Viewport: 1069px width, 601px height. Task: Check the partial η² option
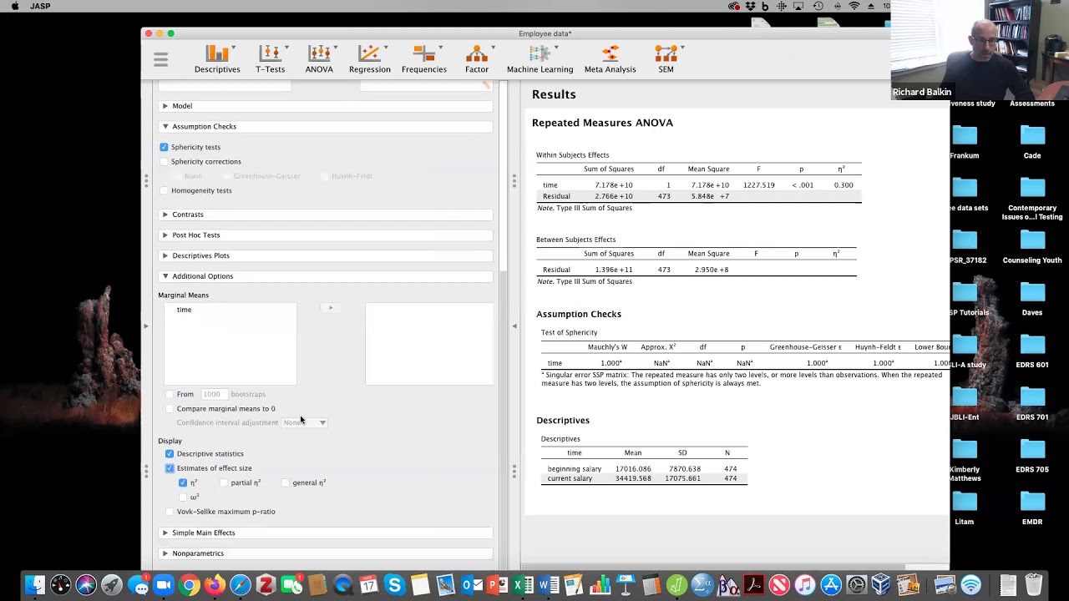click(223, 482)
